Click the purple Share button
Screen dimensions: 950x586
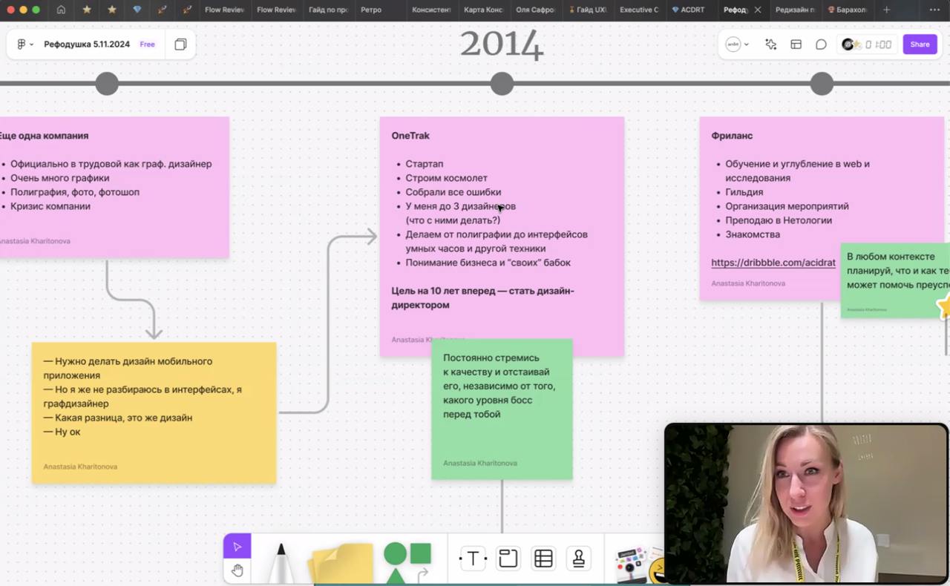pos(920,45)
